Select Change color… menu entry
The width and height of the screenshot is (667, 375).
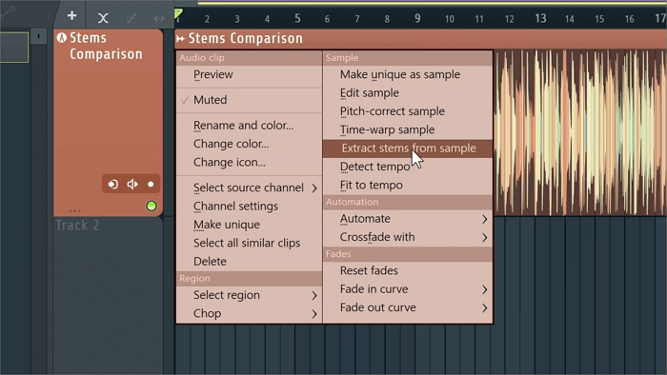pyautogui.click(x=249, y=144)
